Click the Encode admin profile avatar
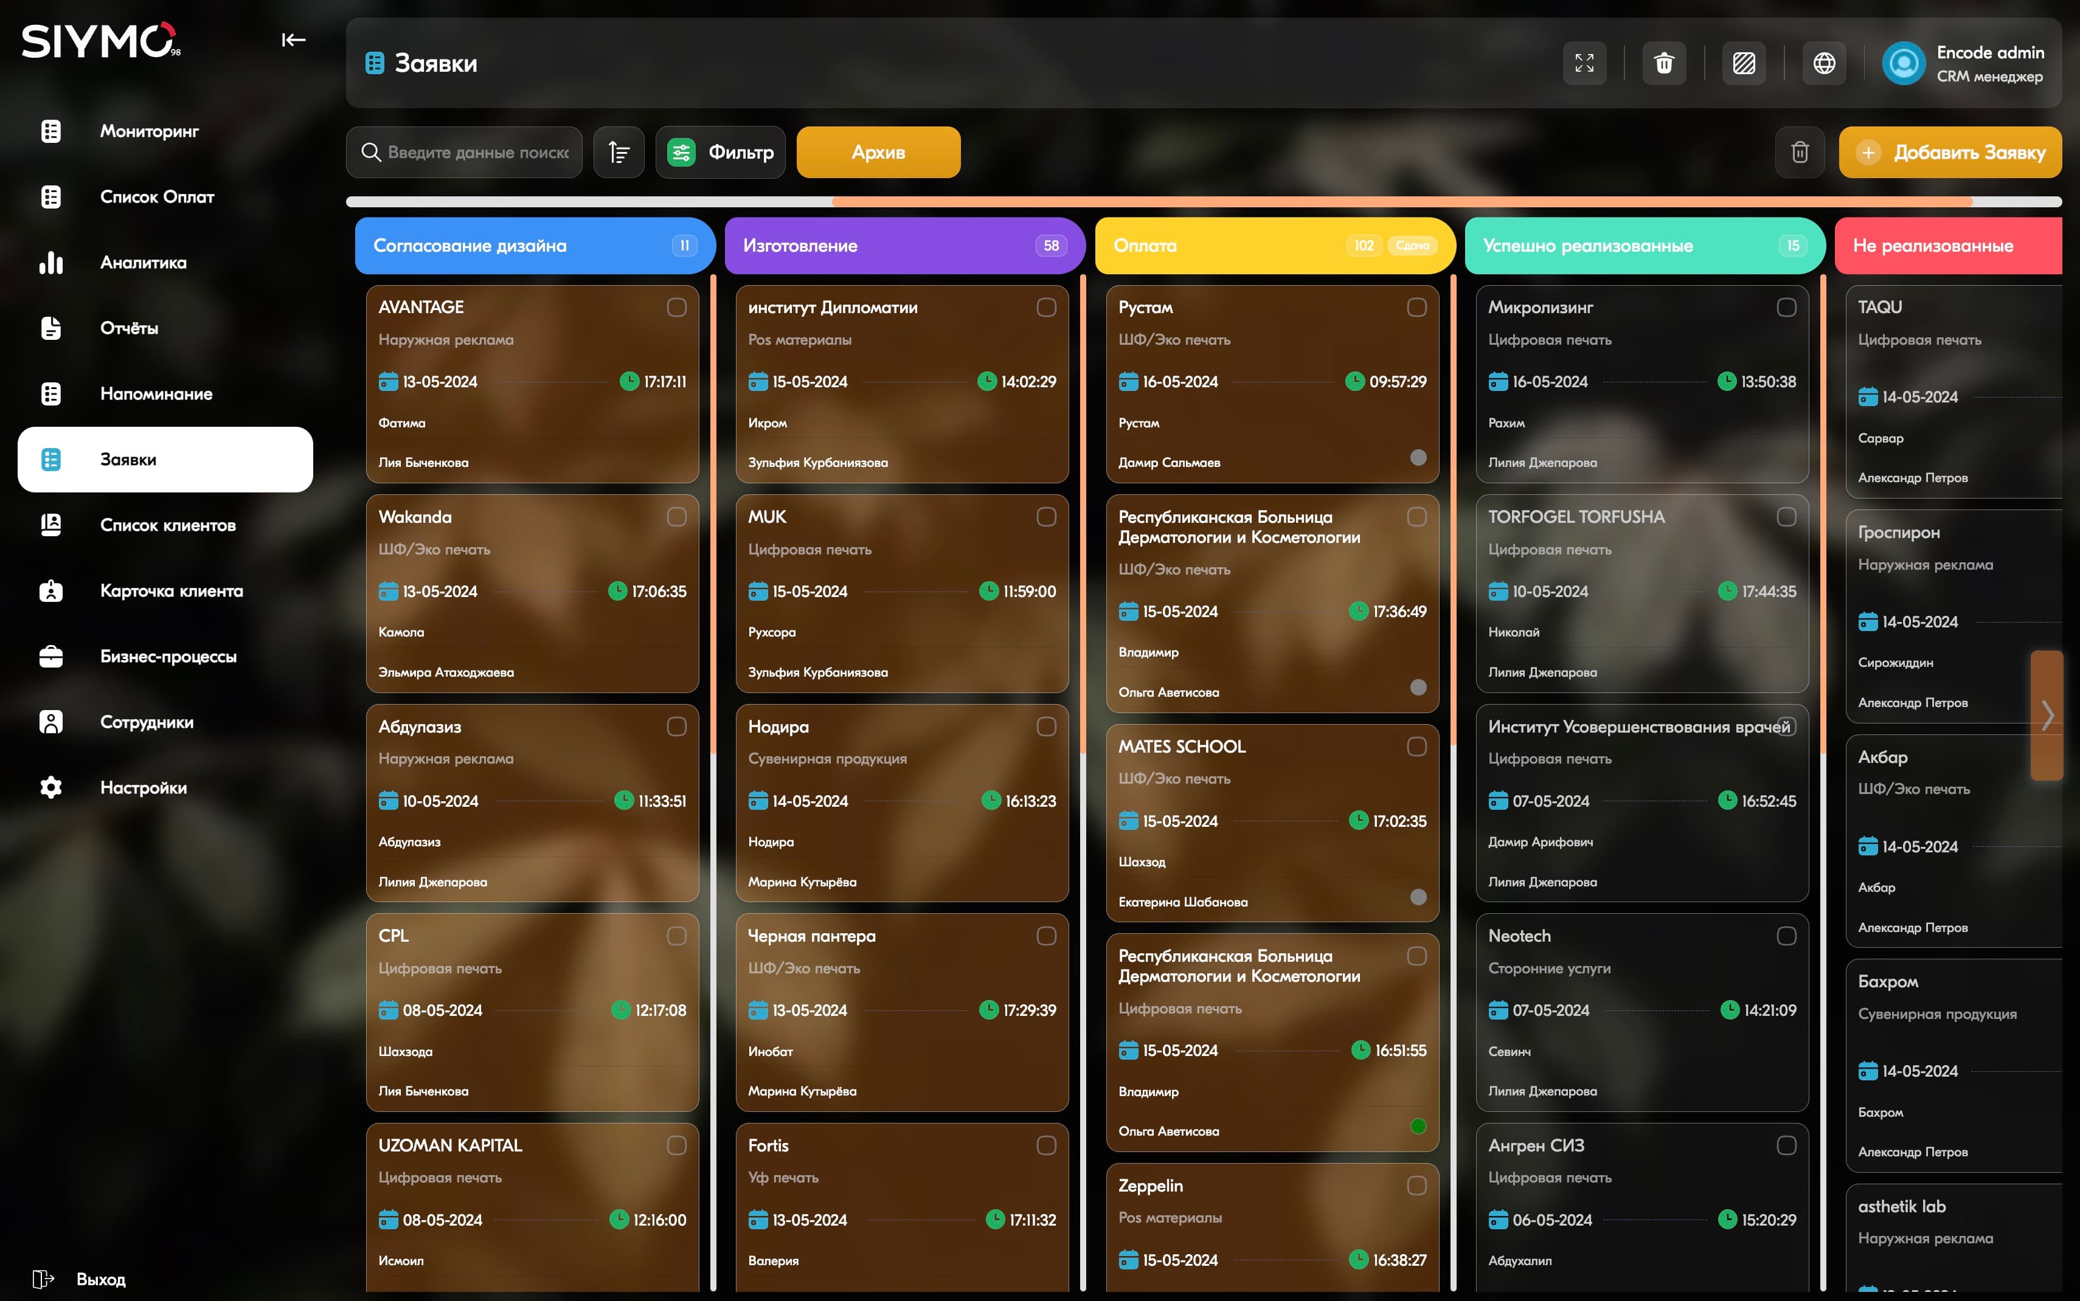This screenshot has width=2080, height=1301. pos(1904,63)
